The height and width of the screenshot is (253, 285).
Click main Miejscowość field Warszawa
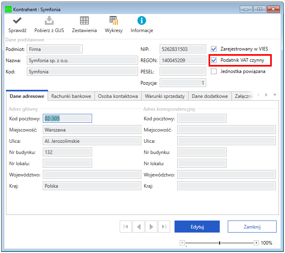(x=92, y=130)
